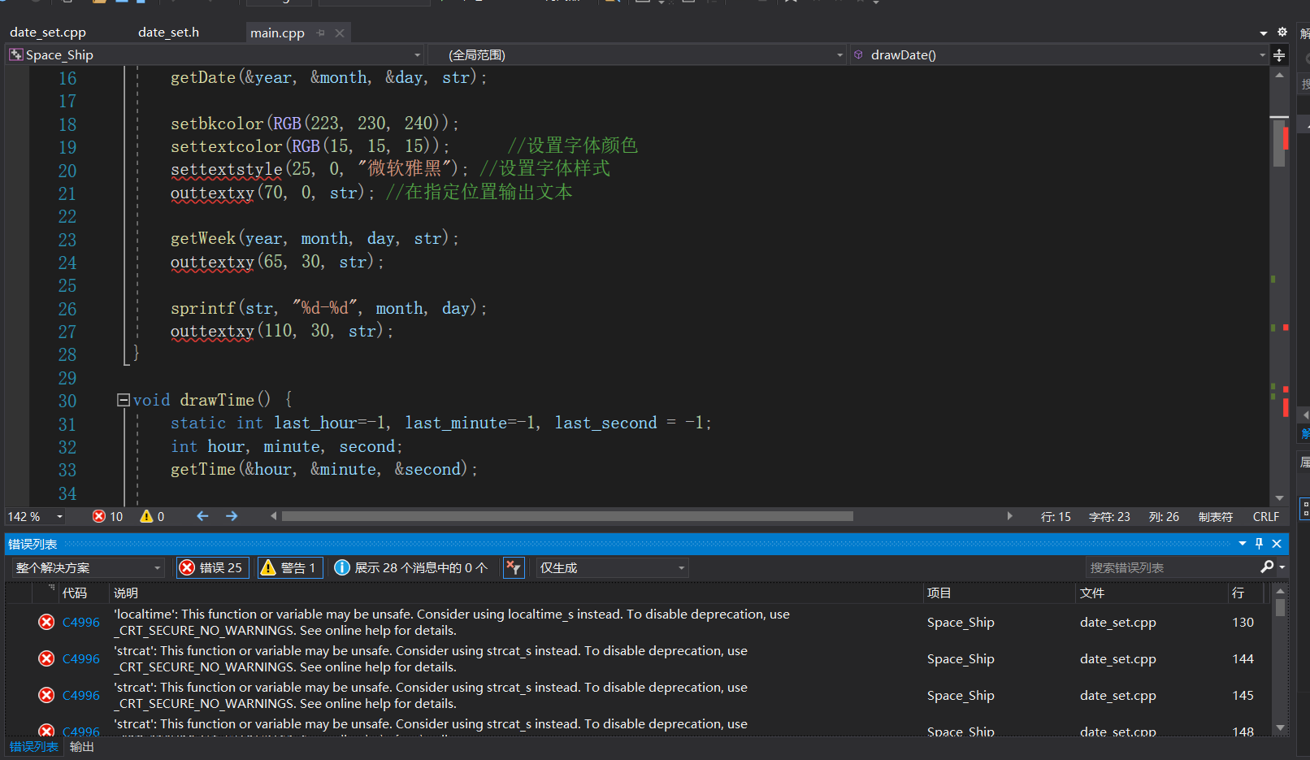Sort the error list by 代码 column
The width and height of the screenshot is (1310, 760).
click(x=75, y=593)
